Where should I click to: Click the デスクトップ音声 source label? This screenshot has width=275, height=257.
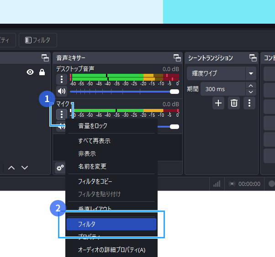[x=75, y=69]
